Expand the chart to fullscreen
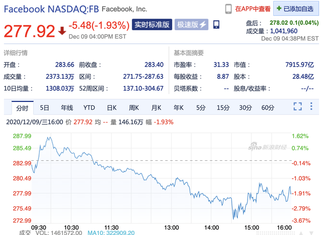Image resolution: width=323 pixels, height=235 pixels. [x=297, y=106]
